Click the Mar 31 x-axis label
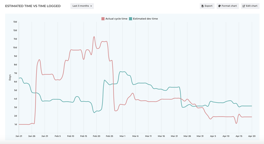Screen dimensions: 264x144 200,136
